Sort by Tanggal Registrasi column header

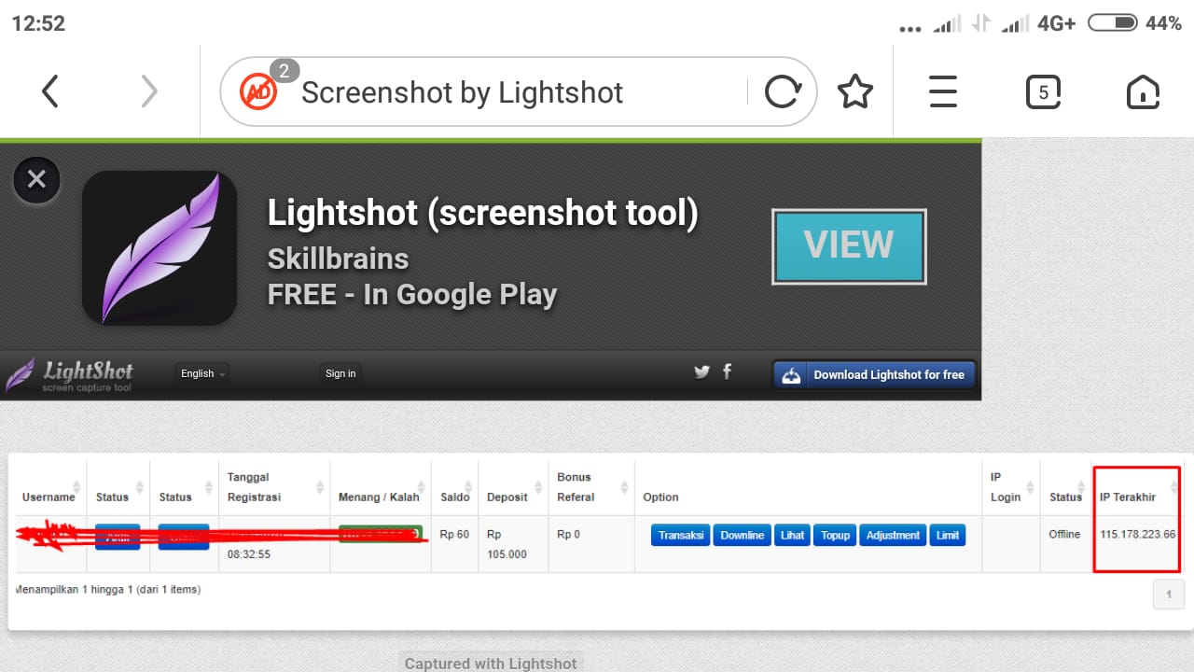click(x=274, y=488)
